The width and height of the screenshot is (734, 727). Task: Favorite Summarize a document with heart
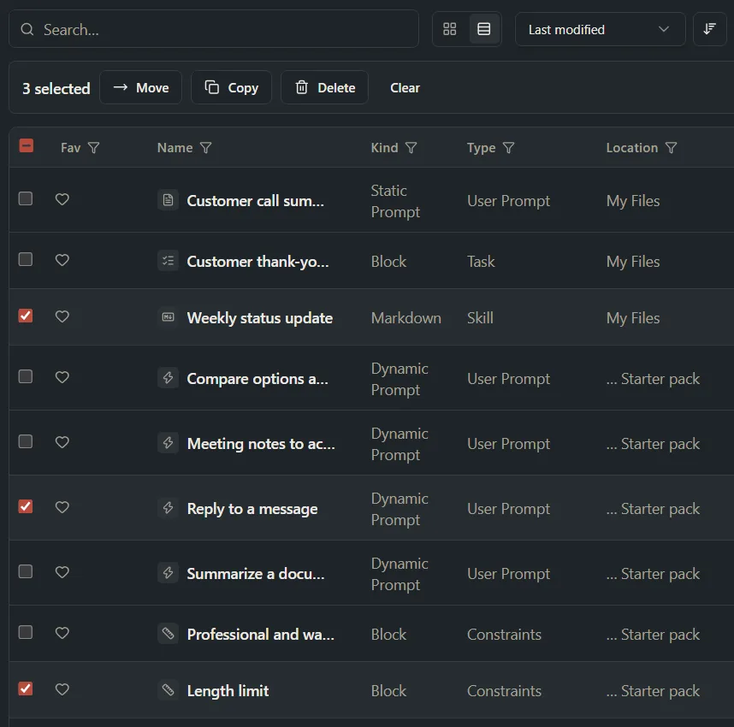(x=62, y=572)
